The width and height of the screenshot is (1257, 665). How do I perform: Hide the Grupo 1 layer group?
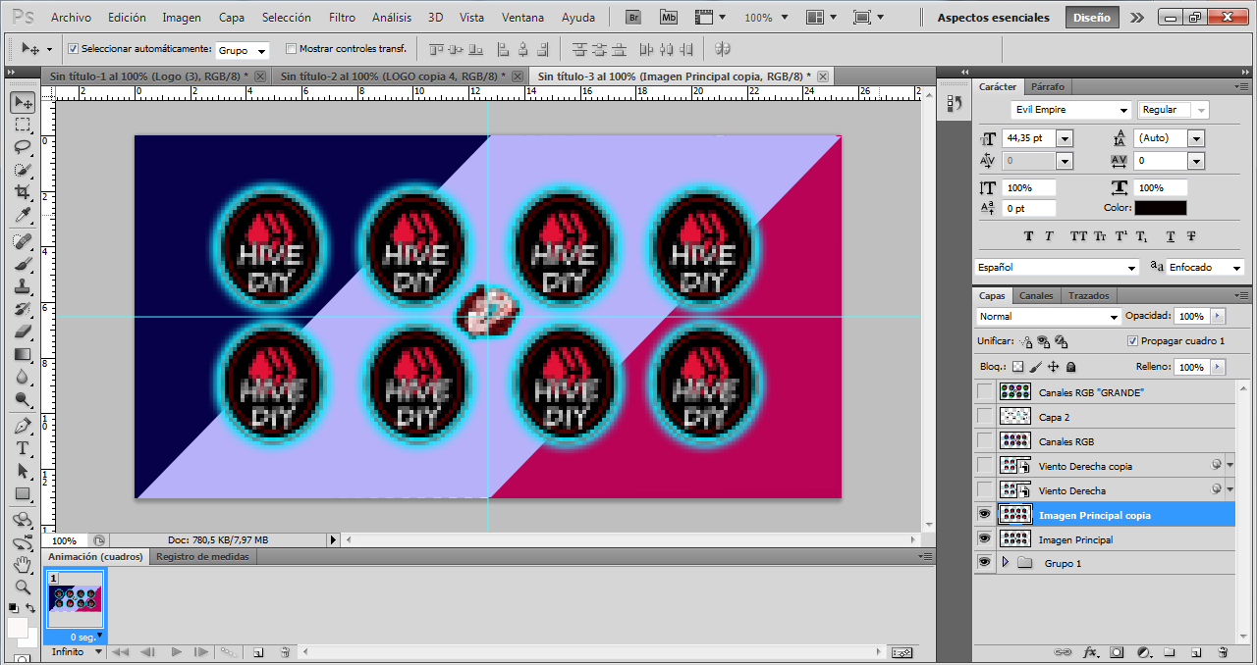click(x=984, y=563)
